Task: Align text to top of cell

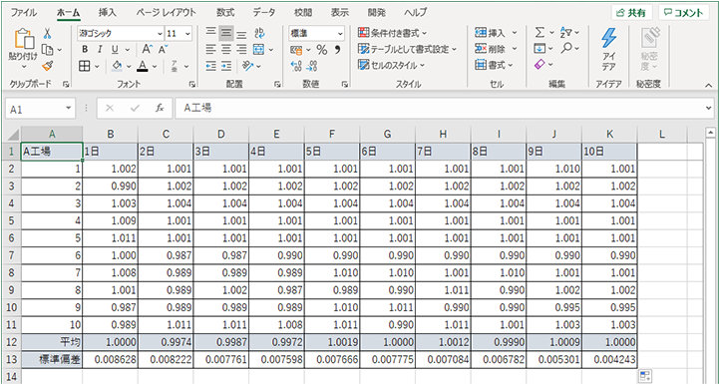Action: [x=210, y=32]
